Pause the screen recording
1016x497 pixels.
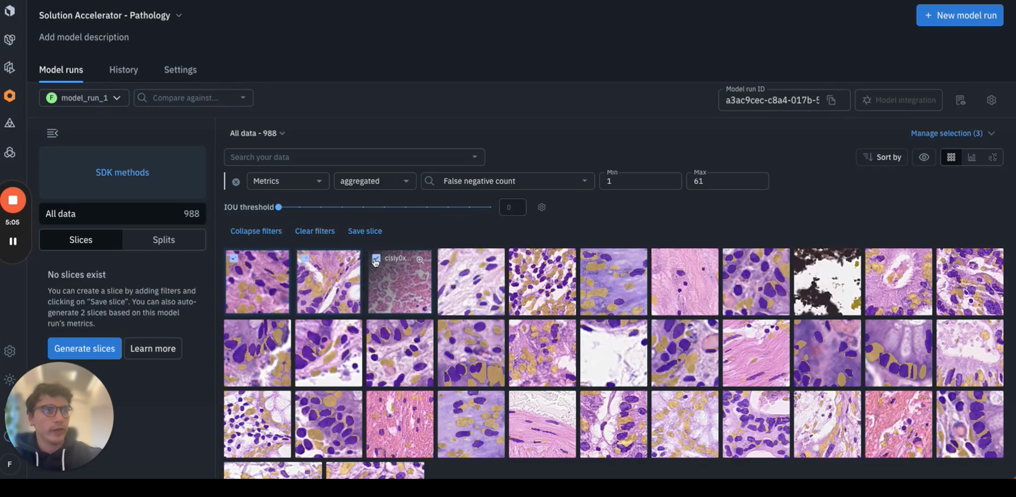[x=13, y=241]
